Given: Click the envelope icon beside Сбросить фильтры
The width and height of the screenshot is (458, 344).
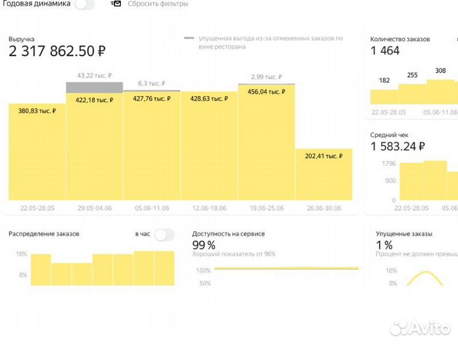Looking at the screenshot, I should click(x=116, y=4).
